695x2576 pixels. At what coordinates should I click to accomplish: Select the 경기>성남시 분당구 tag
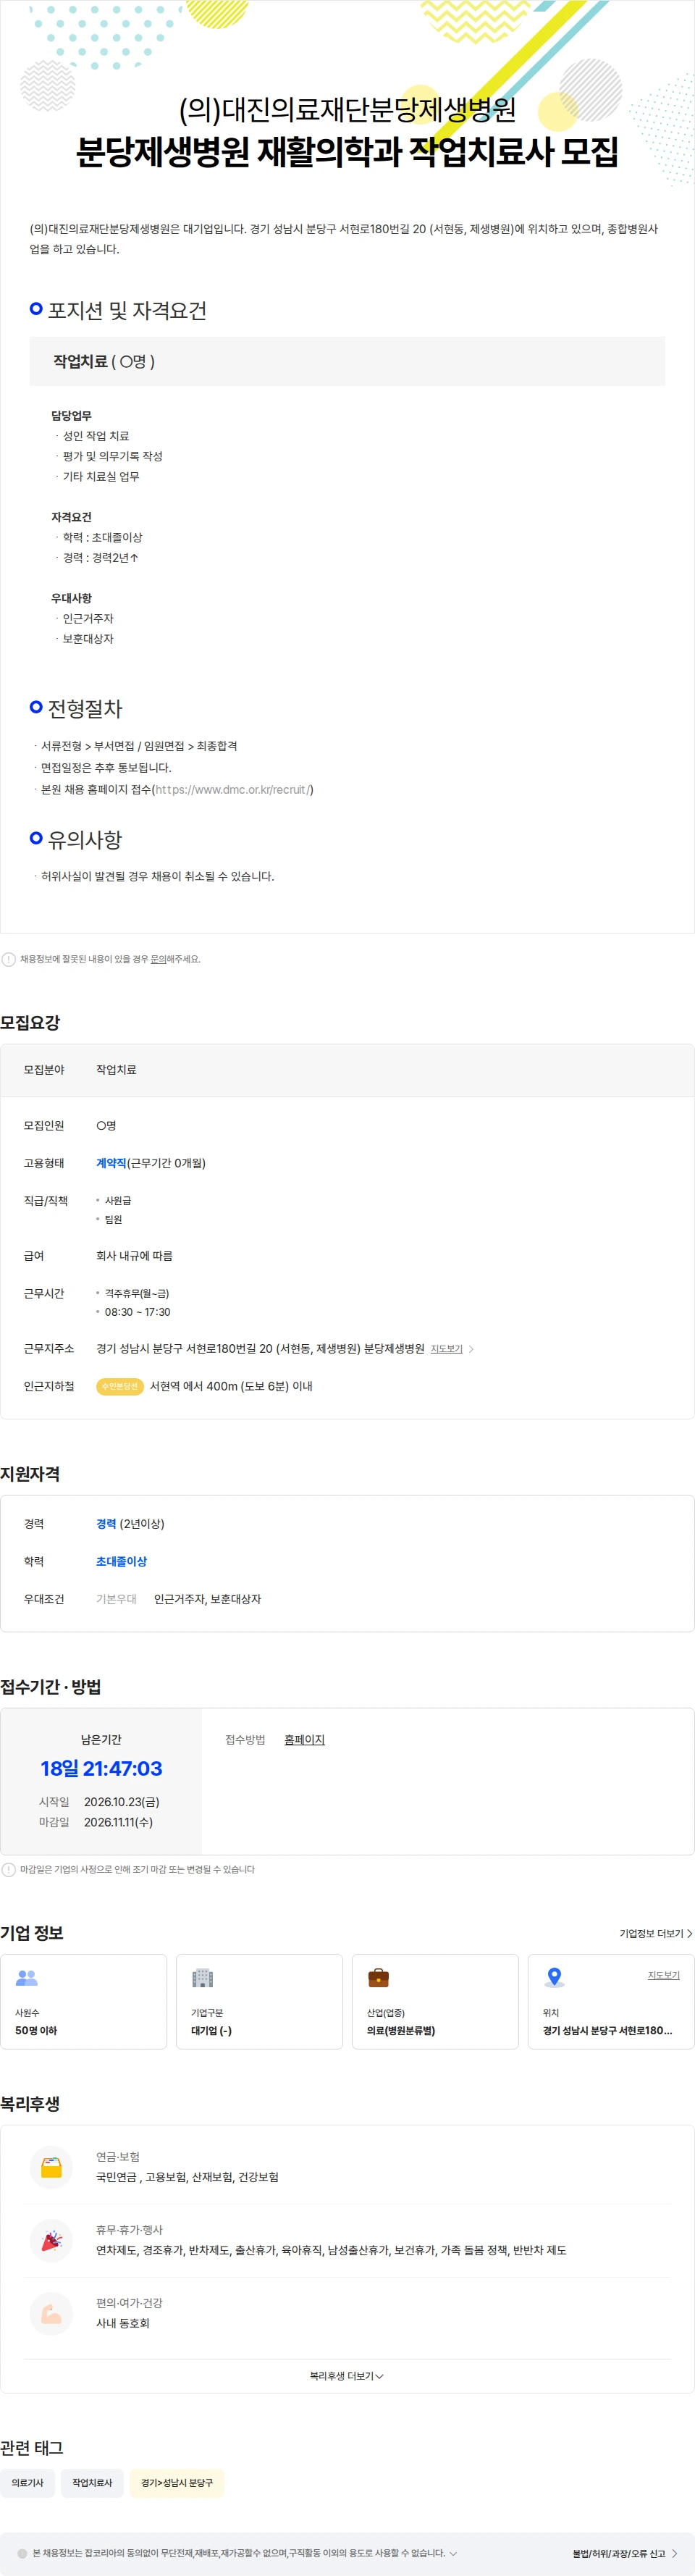tap(177, 2482)
